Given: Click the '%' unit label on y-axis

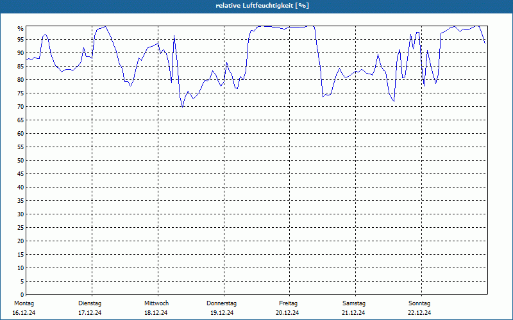Looking at the screenshot, I should [x=21, y=29].
